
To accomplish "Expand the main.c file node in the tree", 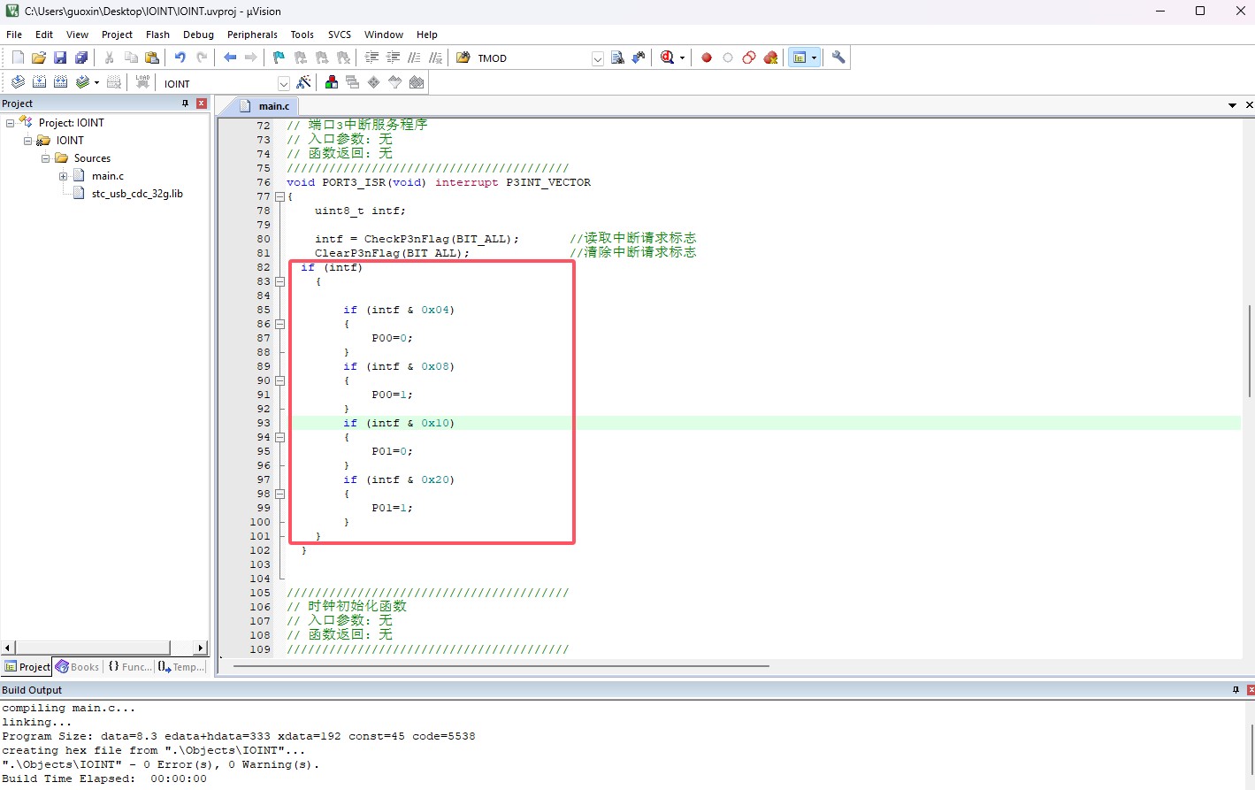I will (x=64, y=176).
